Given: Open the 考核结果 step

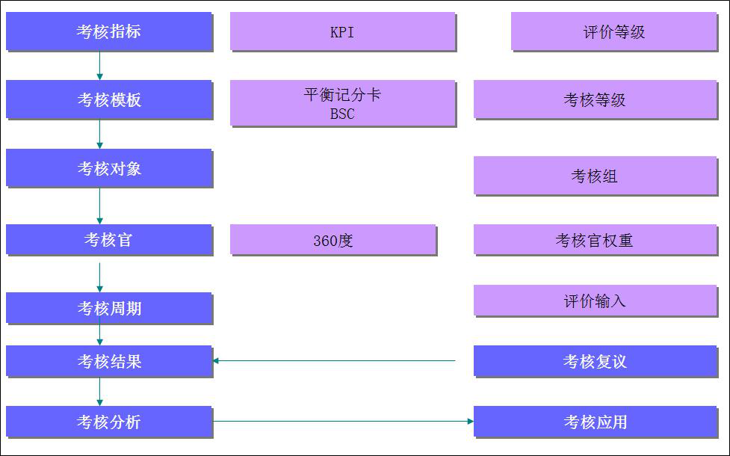Looking at the screenshot, I should click(109, 361).
